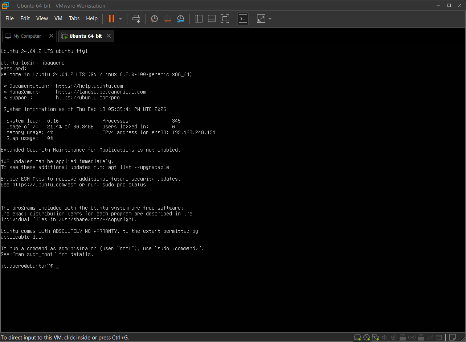Viewport: 466px width, 342px height.
Task: Open the VM menu
Action: click(58, 18)
